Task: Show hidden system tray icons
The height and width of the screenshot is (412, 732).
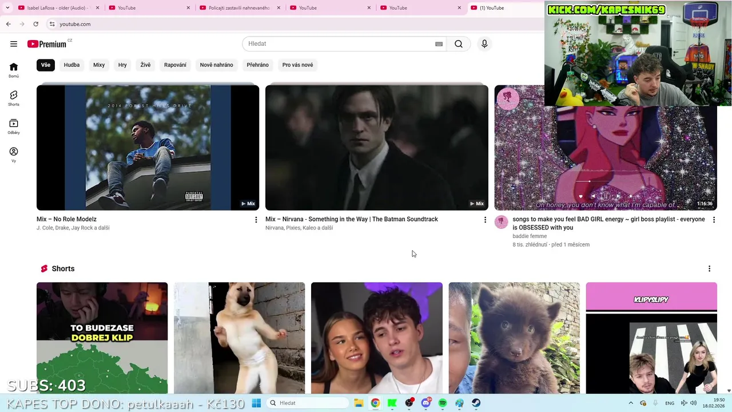Action: [631, 403]
